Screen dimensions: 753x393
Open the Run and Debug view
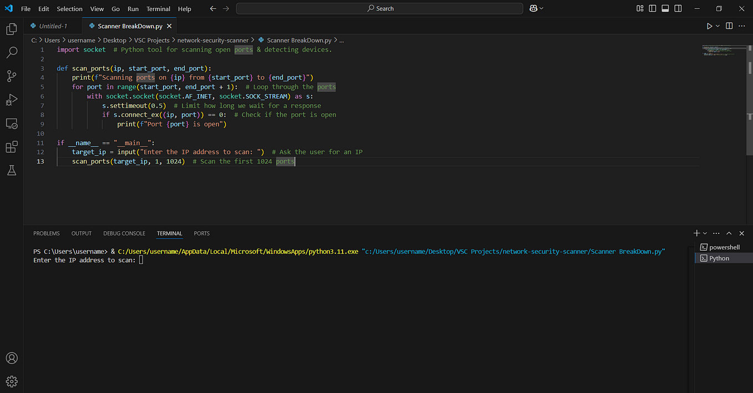pyautogui.click(x=12, y=100)
